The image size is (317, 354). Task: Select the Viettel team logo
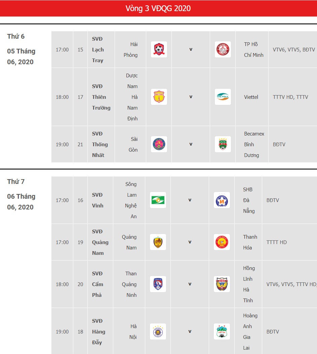click(x=223, y=97)
